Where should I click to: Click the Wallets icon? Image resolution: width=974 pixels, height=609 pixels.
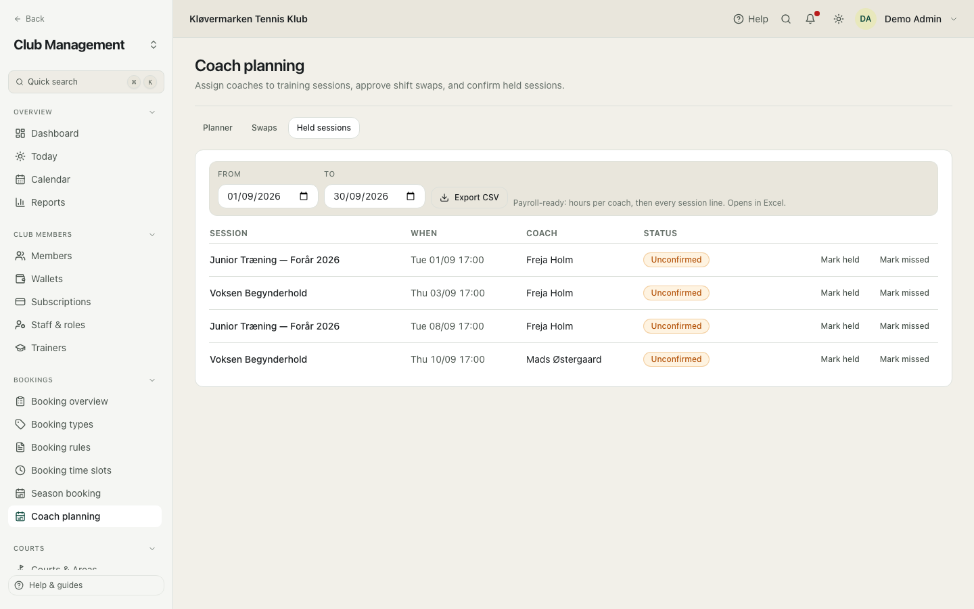(x=20, y=279)
